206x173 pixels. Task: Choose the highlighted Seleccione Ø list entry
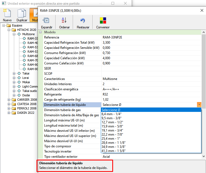[151, 110]
